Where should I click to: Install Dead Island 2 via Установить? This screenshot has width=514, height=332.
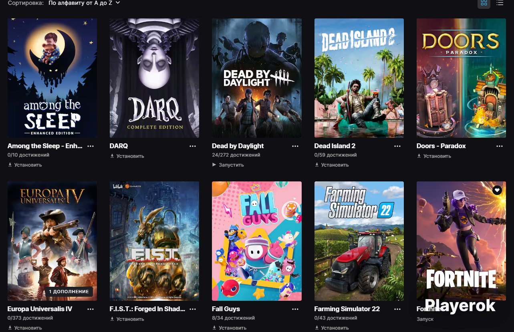(x=332, y=165)
